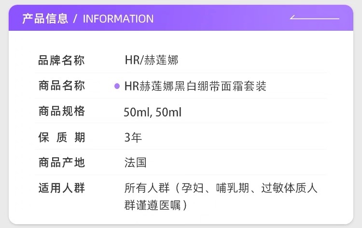Select the 商品规格 label
Screen dimensions: 362x228
61,112
